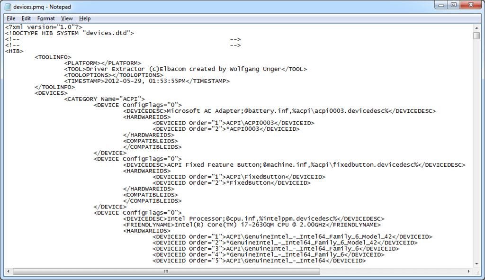Click the *FixedButton DEVICEID line
Viewport: 485px width, 280px height.
point(232,183)
